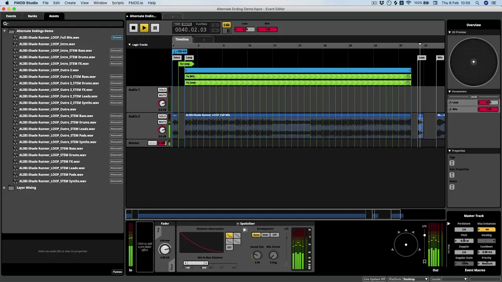Open Spotlight search in the menu bar

[477, 3]
